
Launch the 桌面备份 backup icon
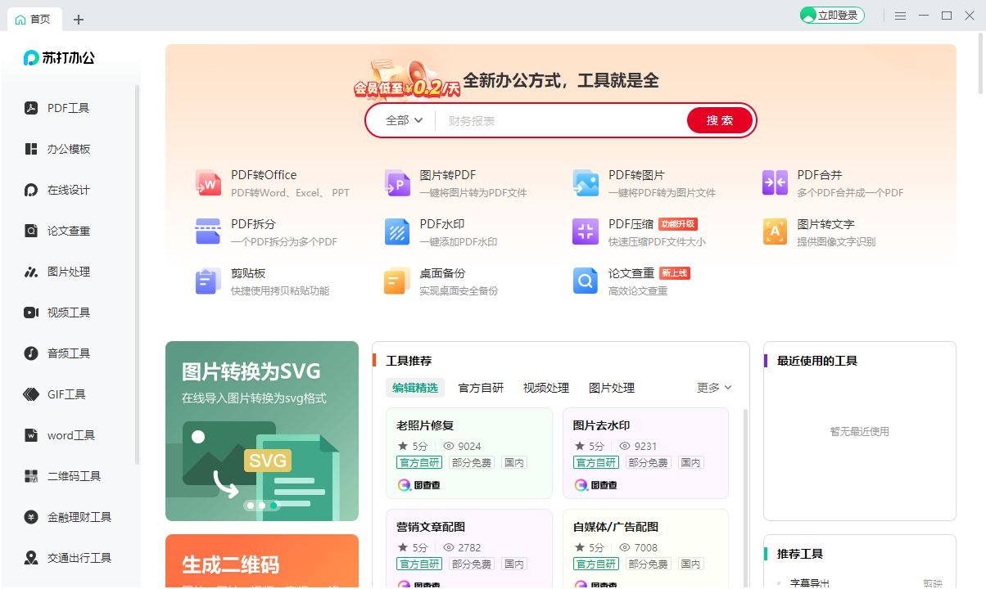click(x=397, y=281)
